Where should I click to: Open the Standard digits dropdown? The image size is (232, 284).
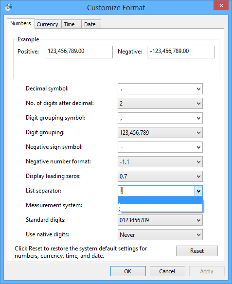[160, 220]
